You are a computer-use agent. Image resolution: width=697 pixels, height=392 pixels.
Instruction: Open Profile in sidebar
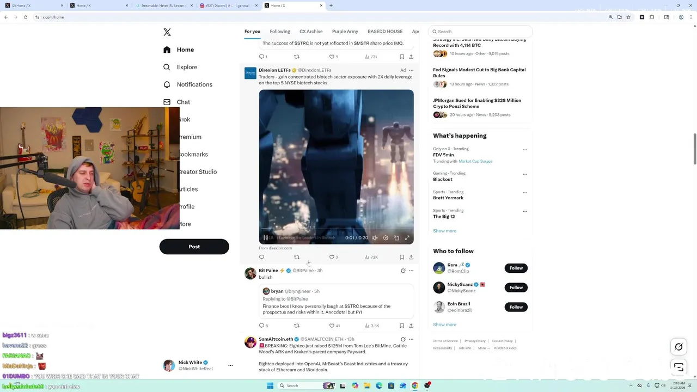187,206
